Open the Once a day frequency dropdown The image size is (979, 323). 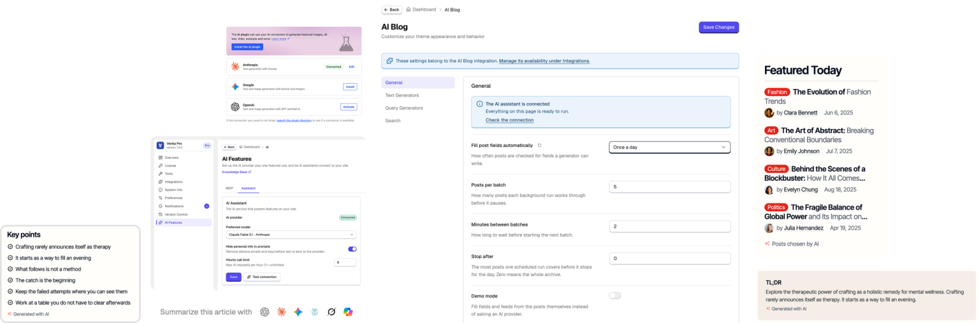point(669,147)
